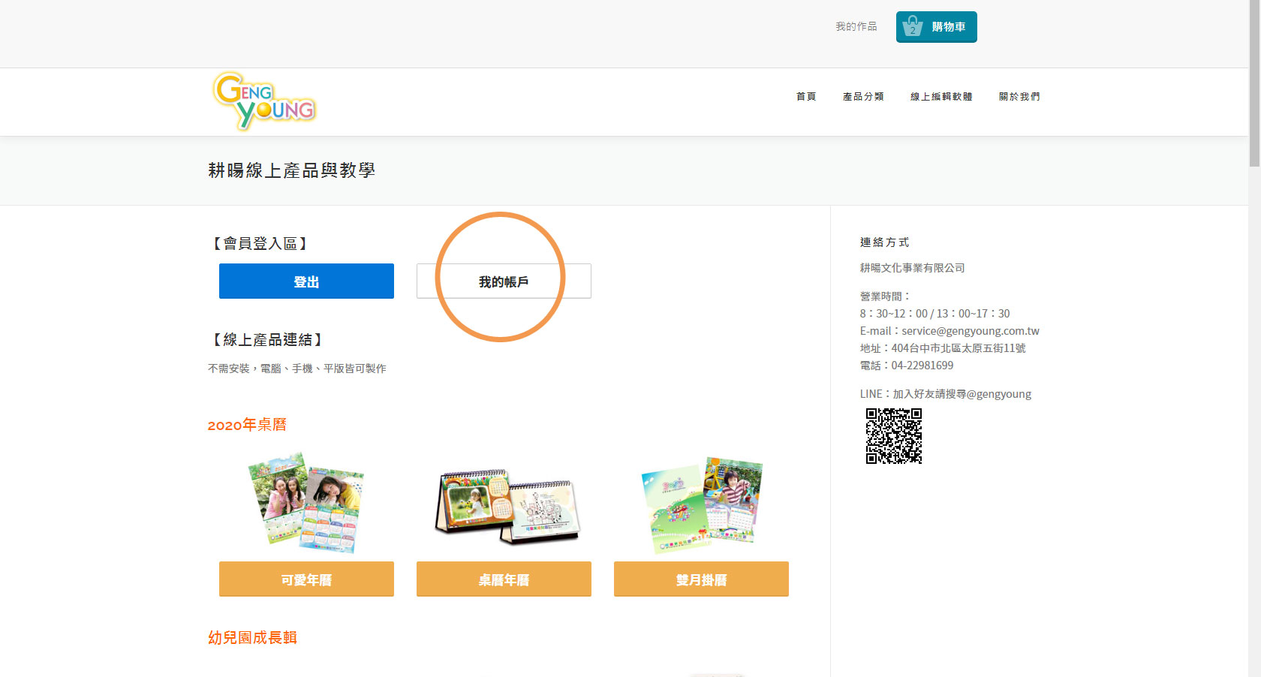
Task: Click the 電話：04-22981699 phone text
Action: (907, 366)
